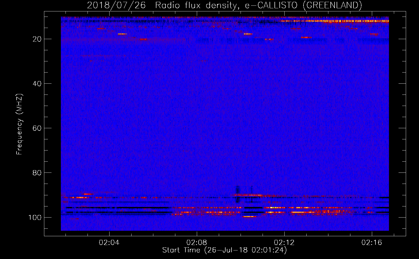Image resolution: width=419 pixels, height=259 pixels.
Task: Click the "Start Time (26-Jul-18 02:01:24)" label
Action: pyautogui.click(x=225, y=250)
